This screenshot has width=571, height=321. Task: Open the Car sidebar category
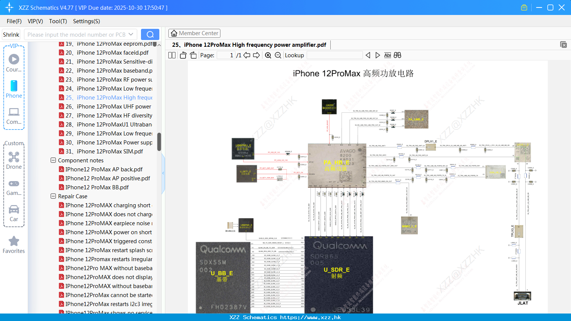pos(14,213)
